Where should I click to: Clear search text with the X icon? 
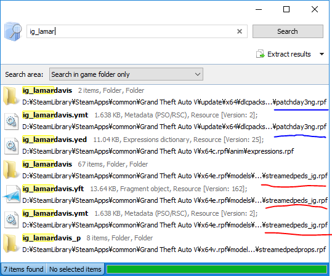coord(240,31)
